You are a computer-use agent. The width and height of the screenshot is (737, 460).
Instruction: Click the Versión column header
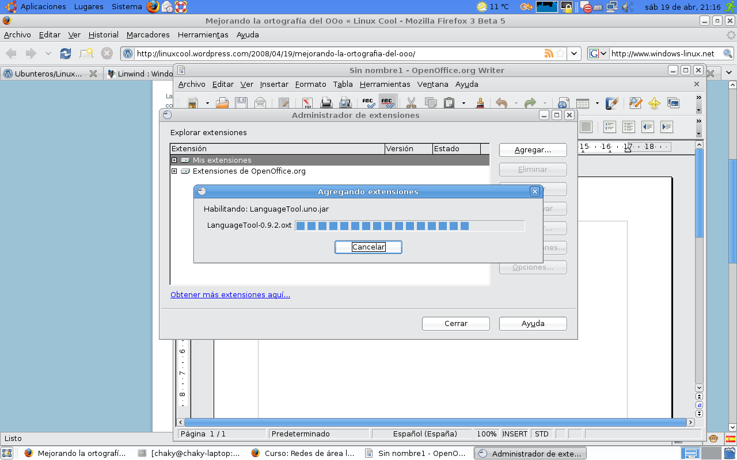tap(408, 149)
